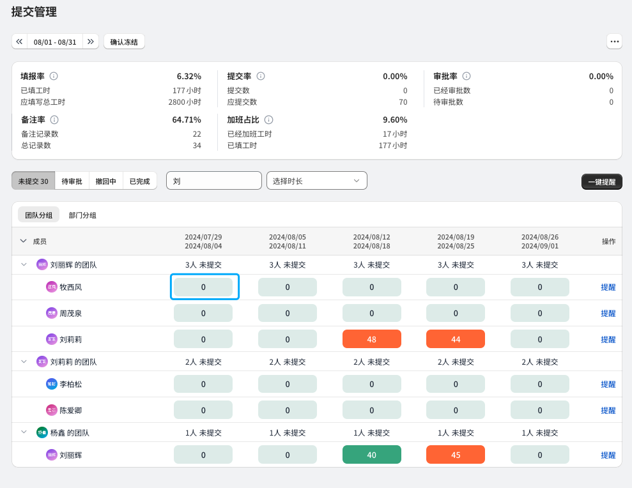Click the 64.71% 备注率 value

coord(187,119)
